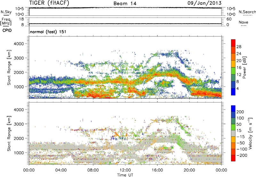Click the 3000 tick on the power panel
This screenshot has width=256, height=177.
click(x=19, y=58)
